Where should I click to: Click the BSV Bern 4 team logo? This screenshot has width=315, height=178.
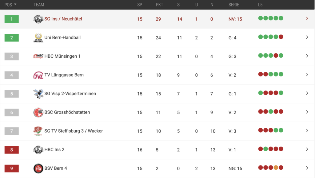(38, 168)
